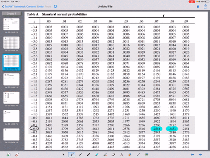Image resolution: width=210 pixels, height=158 pixels.
Task: Tap the -1.0 z row label
Action: [x=34, y=114]
